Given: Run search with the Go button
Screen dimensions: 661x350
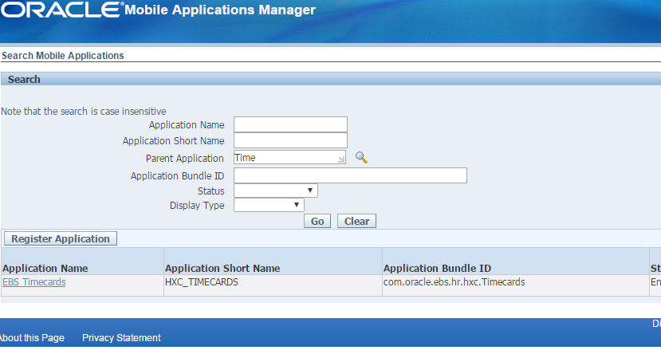Looking at the screenshot, I should click(317, 221).
